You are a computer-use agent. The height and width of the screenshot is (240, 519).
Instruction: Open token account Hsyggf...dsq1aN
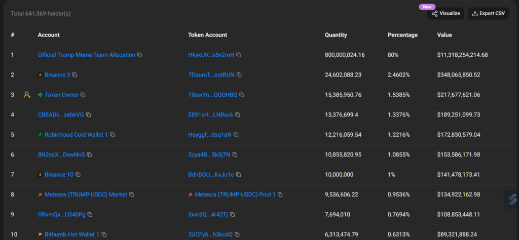[210, 135]
